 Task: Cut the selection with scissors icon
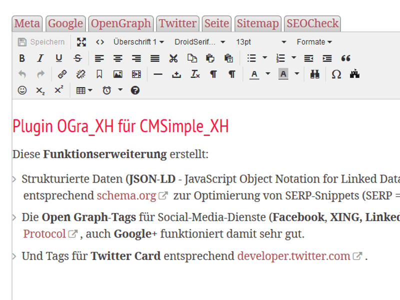point(173,58)
